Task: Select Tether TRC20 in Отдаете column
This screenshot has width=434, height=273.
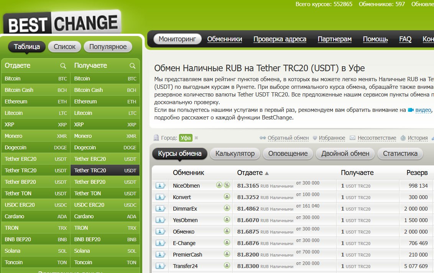Action: click(36, 170)
